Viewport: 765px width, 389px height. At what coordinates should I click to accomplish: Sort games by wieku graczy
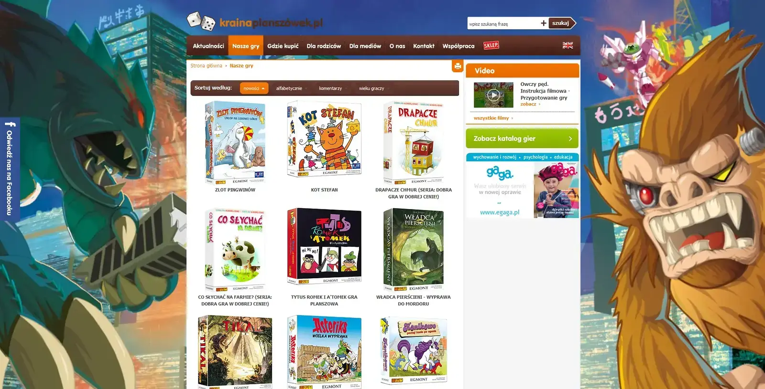pyautogui.click(x=372, y=88)
